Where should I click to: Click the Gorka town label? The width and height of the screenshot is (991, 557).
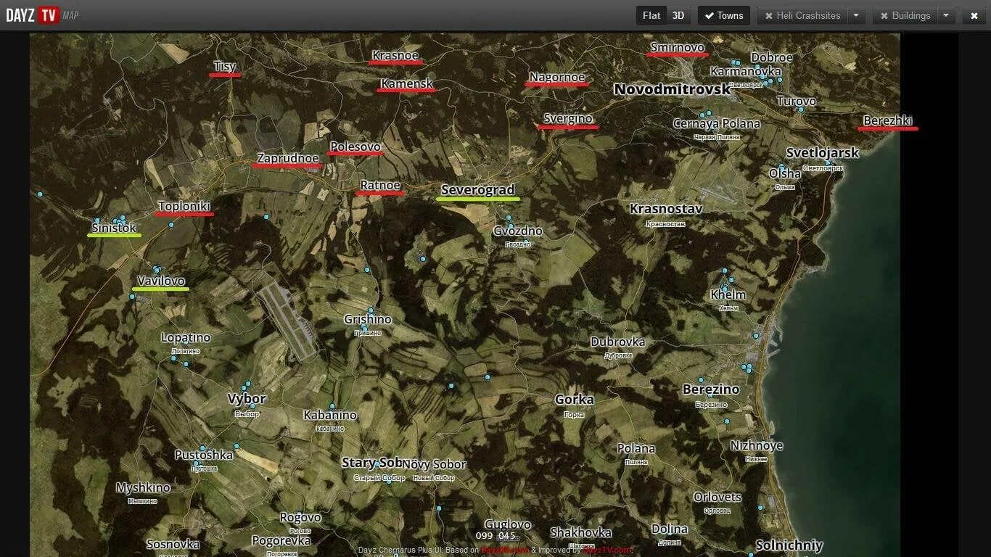(x=575, y=400)
